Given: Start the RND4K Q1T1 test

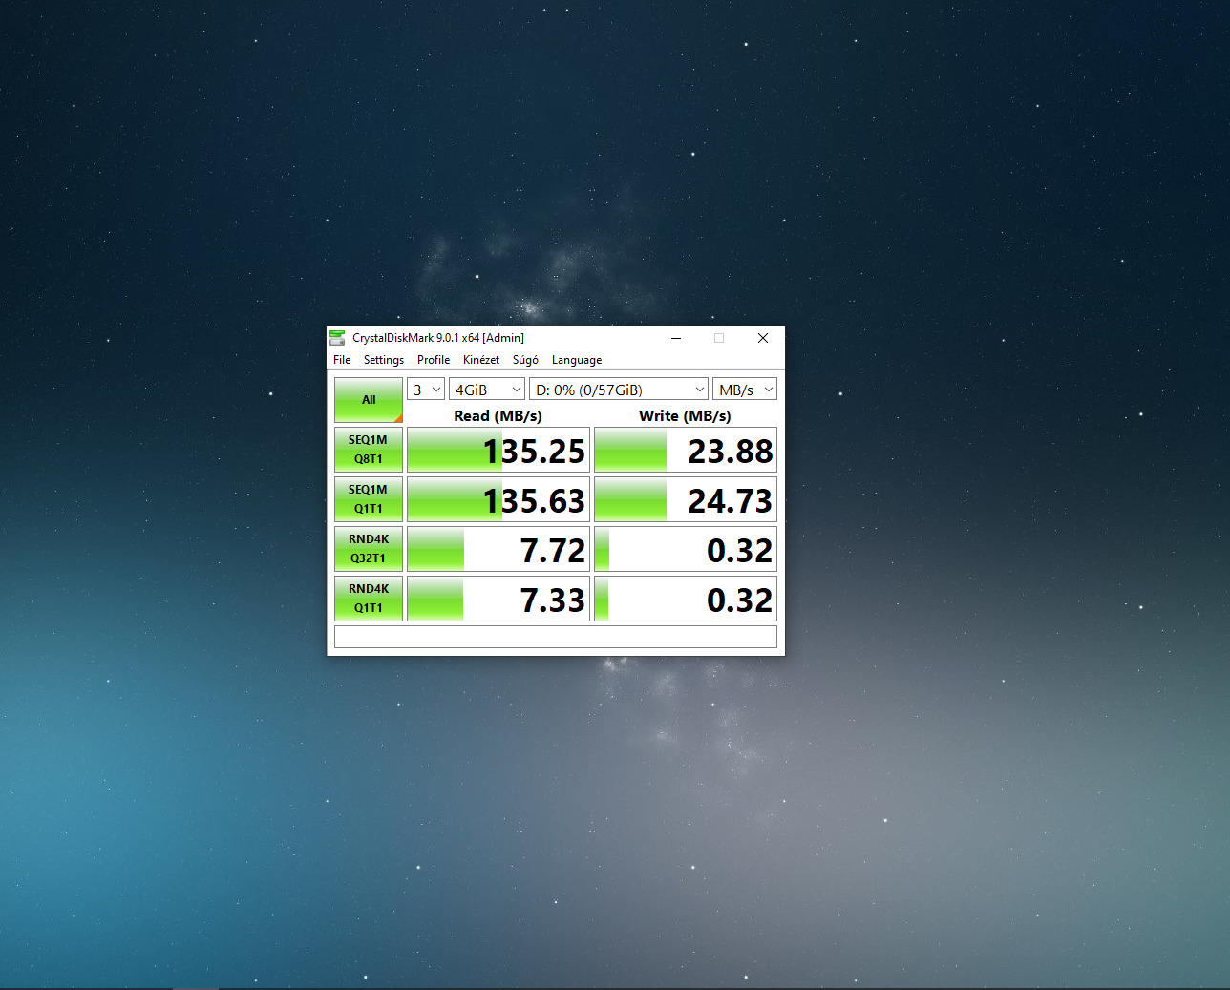Looking at the screenshot, I should [369, 599].
